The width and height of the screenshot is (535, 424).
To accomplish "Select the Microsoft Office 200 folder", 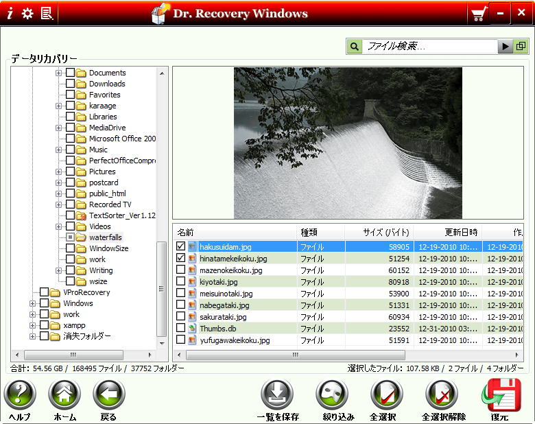I will [x=122, y=139].
